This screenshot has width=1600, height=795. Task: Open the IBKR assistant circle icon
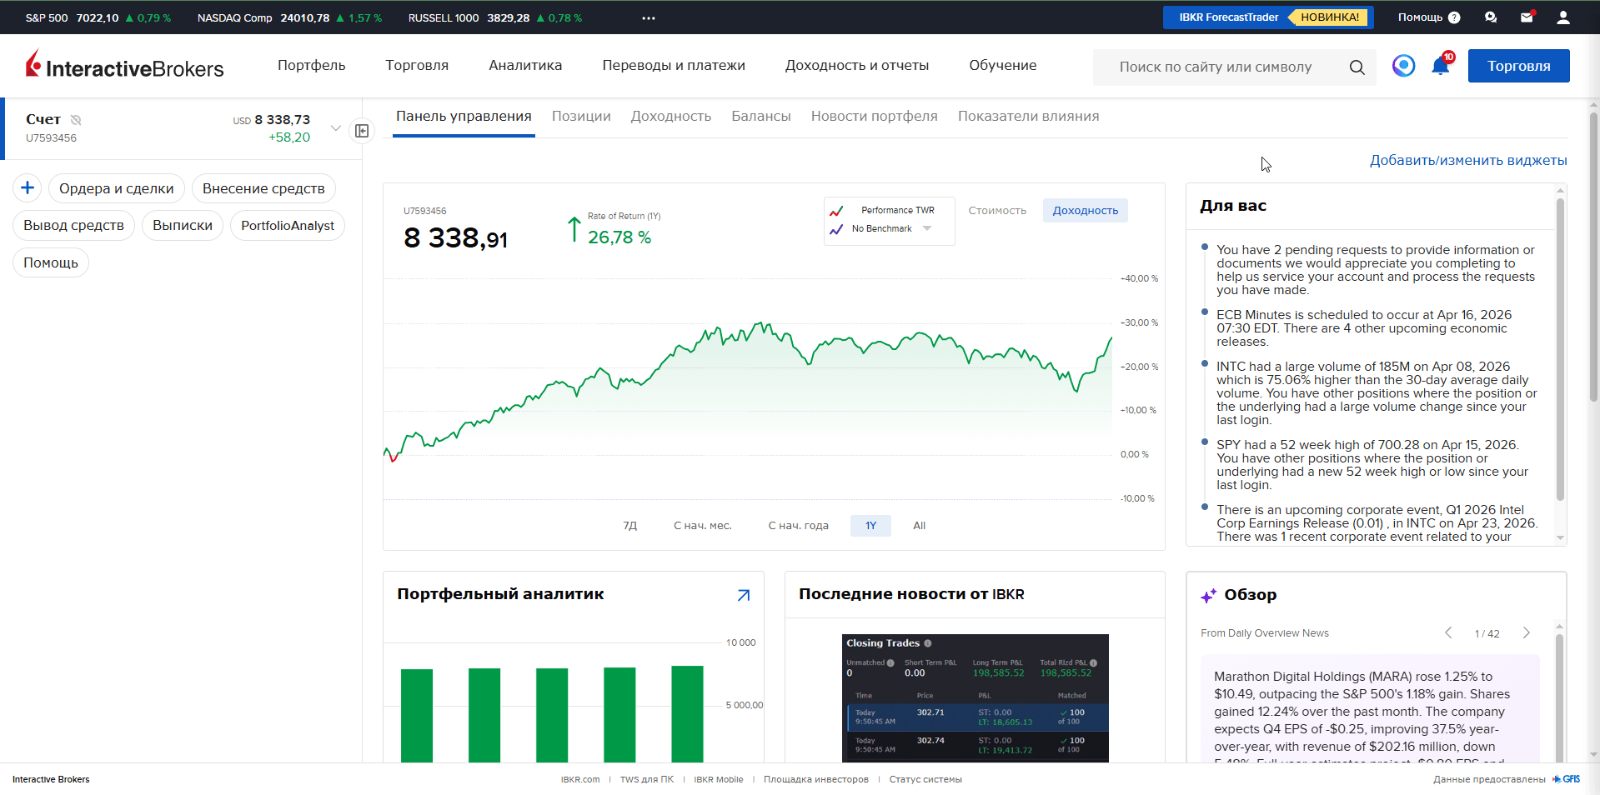coord(1403,65)
